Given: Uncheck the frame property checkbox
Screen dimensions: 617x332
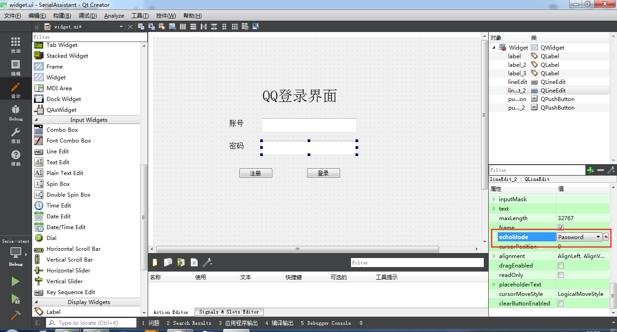Looking at the screenshot, I should click(x=561, y=227).
